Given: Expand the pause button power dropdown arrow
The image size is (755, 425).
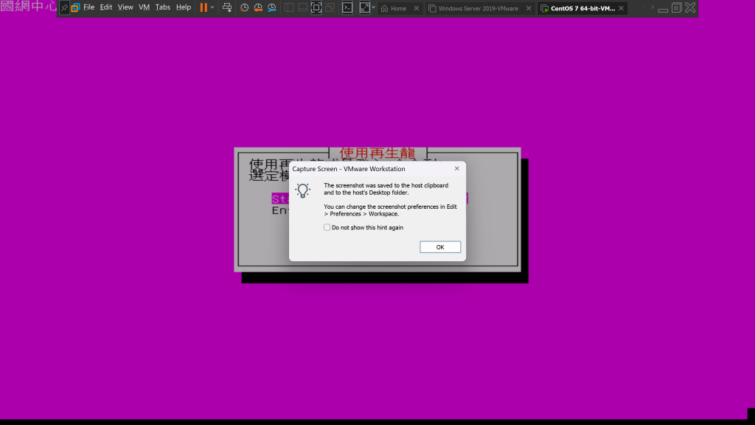Looking at the screenshot, I should (213, 7).
